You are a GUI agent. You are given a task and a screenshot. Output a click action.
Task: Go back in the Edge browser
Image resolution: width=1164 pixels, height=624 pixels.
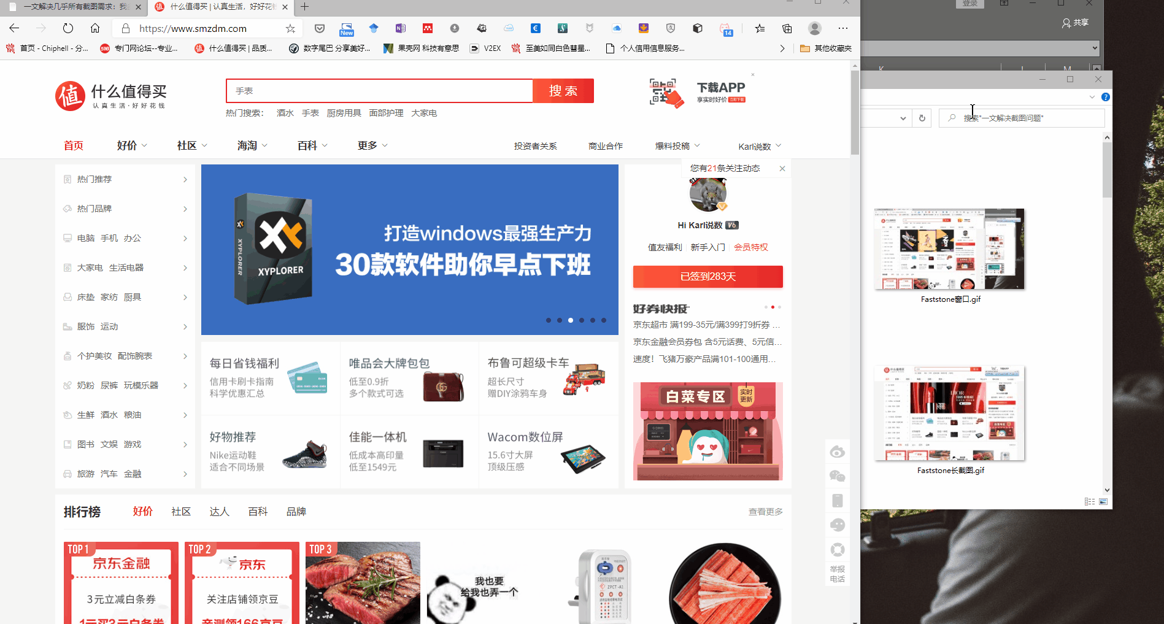pyautogui.click(x=15, y=28)
